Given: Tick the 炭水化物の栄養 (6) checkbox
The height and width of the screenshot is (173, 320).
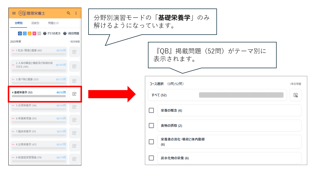Looking at the screenshot, I should (151, 158).
